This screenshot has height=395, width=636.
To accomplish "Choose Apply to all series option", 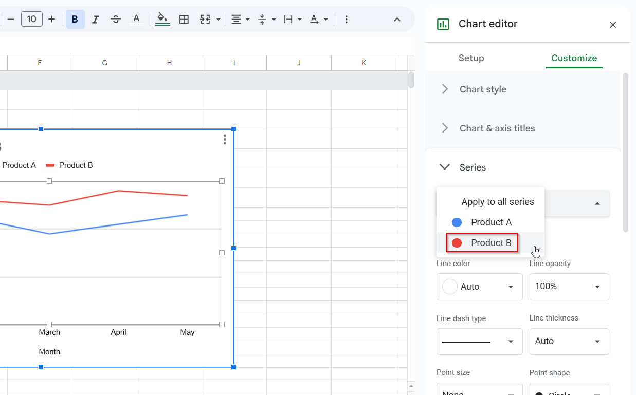I will [x=490, y=202].
